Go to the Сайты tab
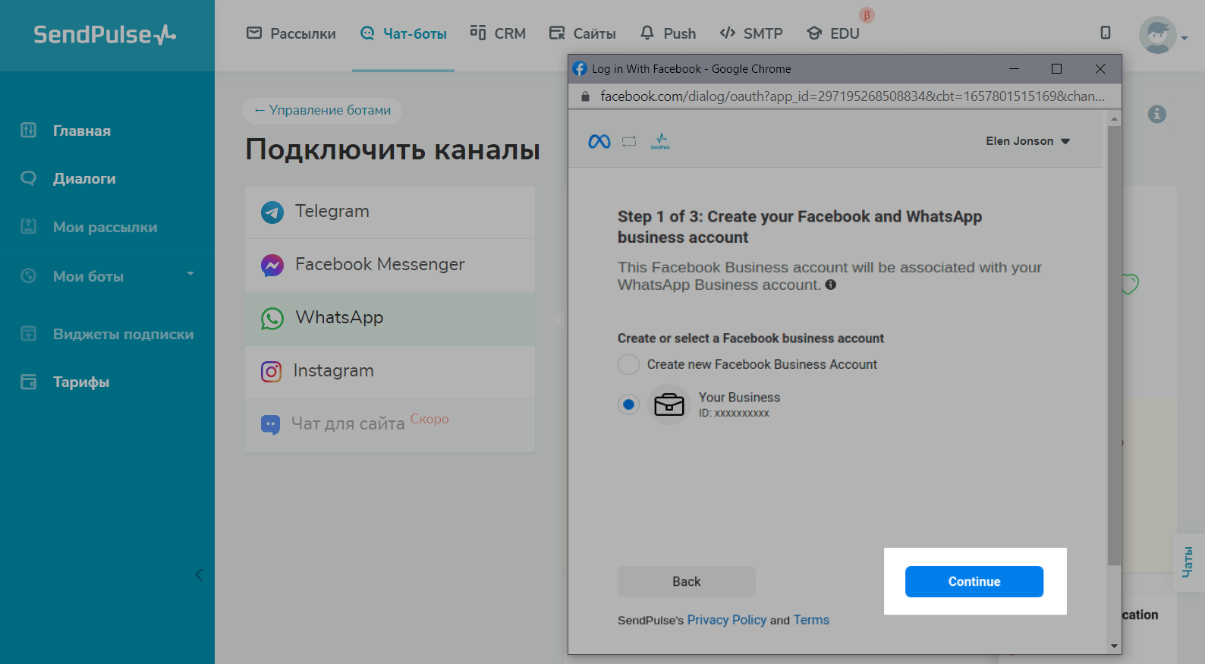The height and width of the screenshot is (664, 1205). click(583, 33)
